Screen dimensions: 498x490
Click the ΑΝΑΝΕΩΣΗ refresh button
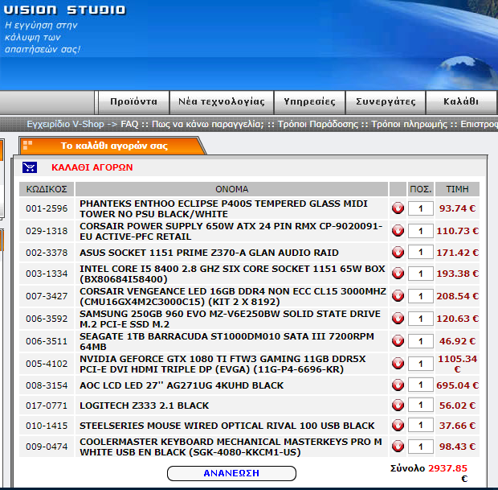click(x=231, y=473)
